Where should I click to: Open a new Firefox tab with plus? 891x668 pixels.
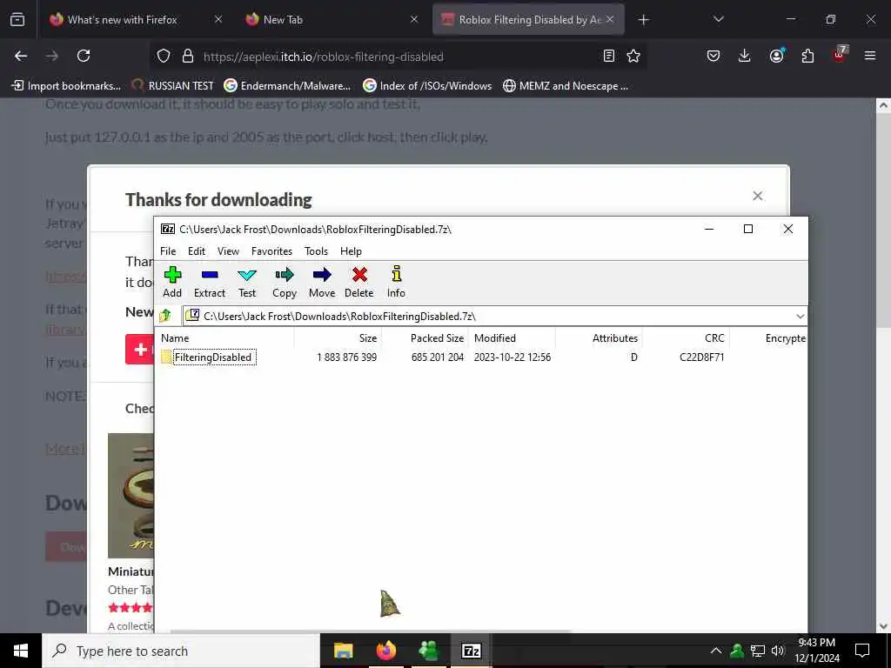[x=643, y=20]
